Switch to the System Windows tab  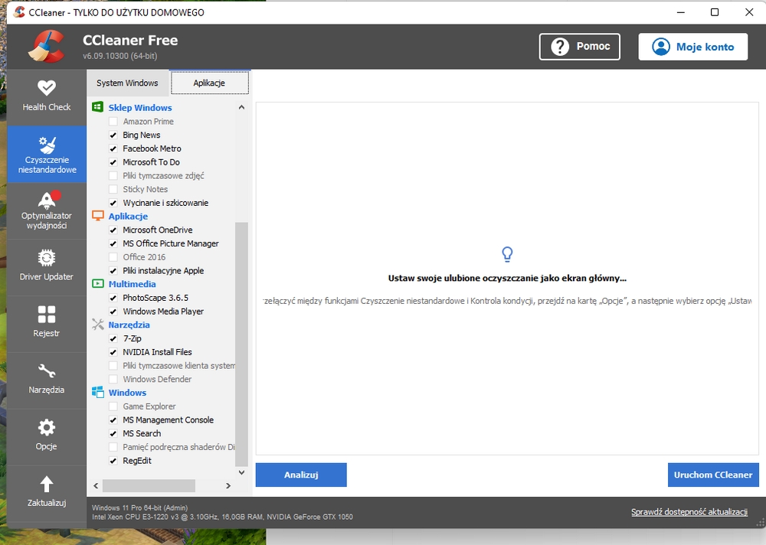tap(127, 83)
